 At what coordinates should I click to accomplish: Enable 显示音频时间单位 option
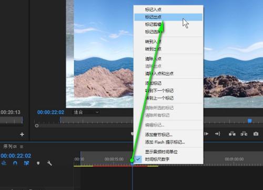click(x=168, y=152)
